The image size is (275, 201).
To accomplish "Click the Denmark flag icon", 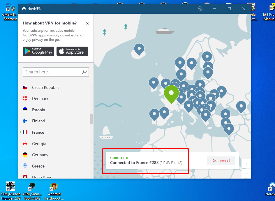I will click(25, 98).
